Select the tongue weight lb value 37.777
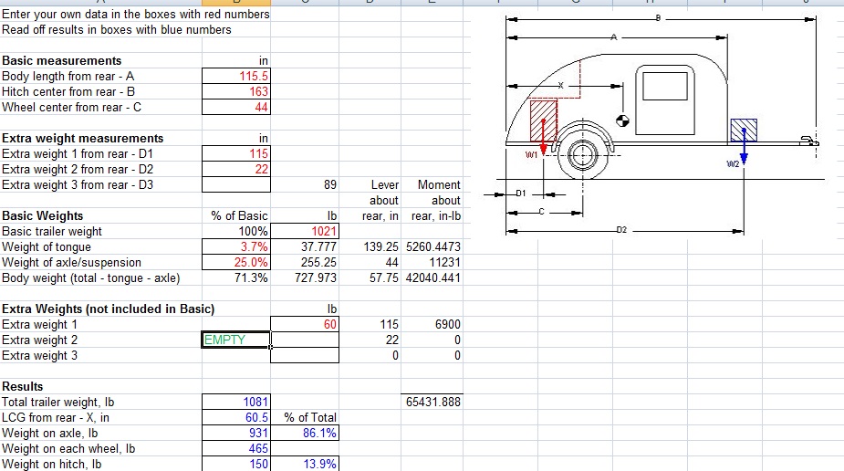This screenshot has width=844, height=471. [305, 246]
